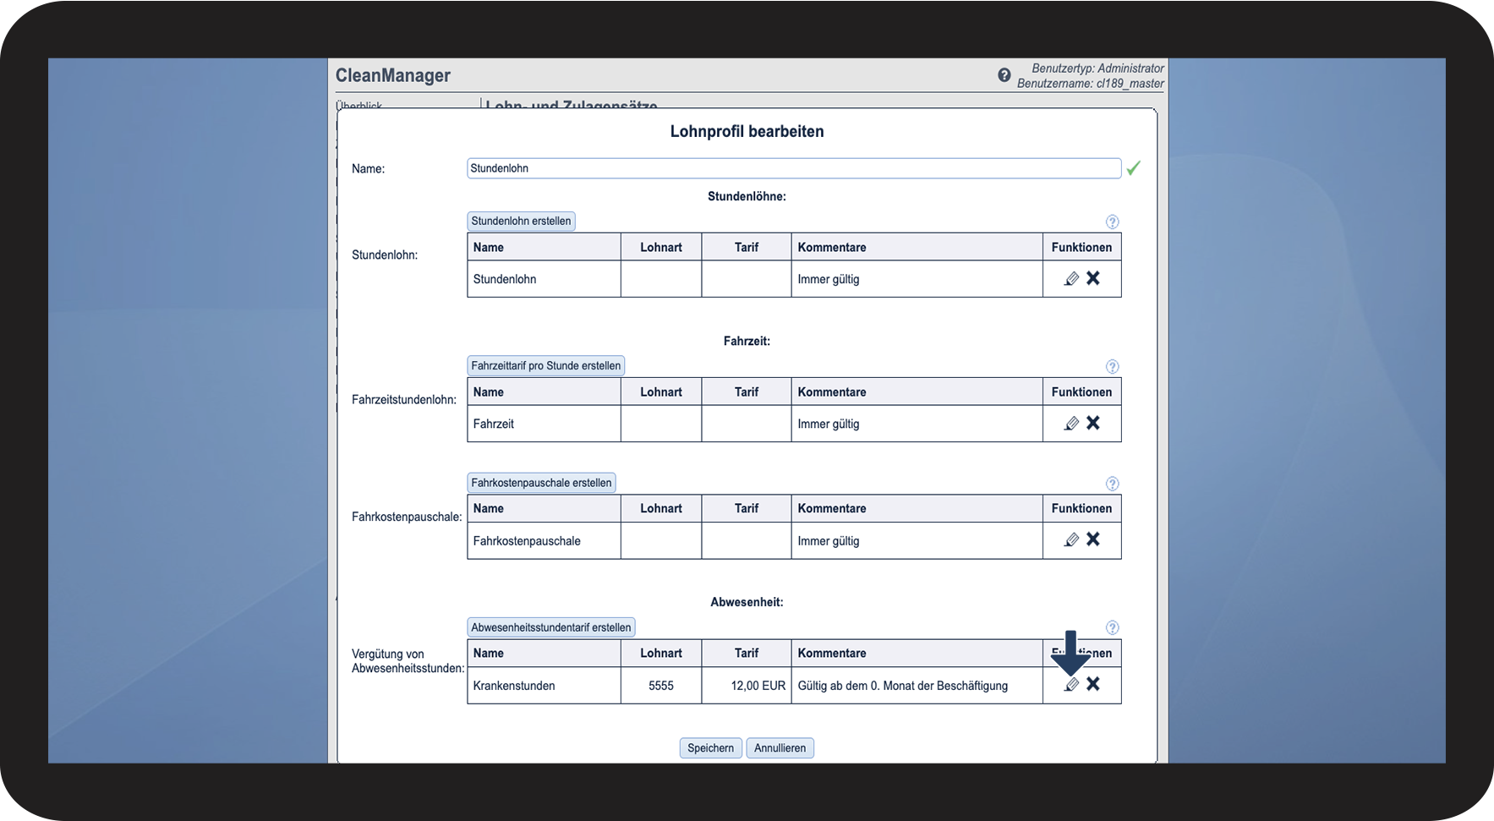1494x821 pixels.
Task: Show help for the Fahrkostenpauschale table
Action: [x=1112, y=484]
